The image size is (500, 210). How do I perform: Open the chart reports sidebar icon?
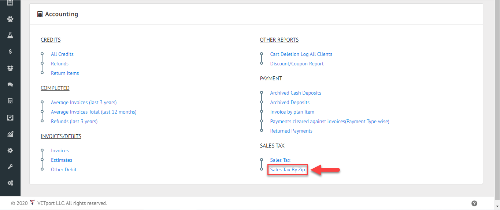click(x=10, y=134)
